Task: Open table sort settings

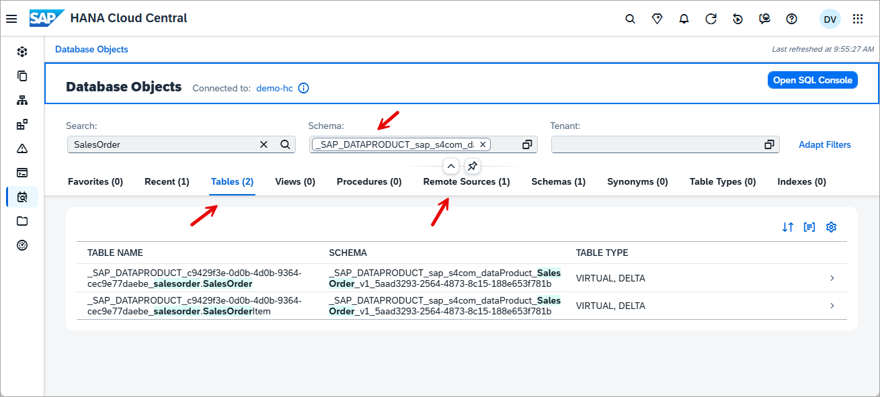Action: click(788, 227)
